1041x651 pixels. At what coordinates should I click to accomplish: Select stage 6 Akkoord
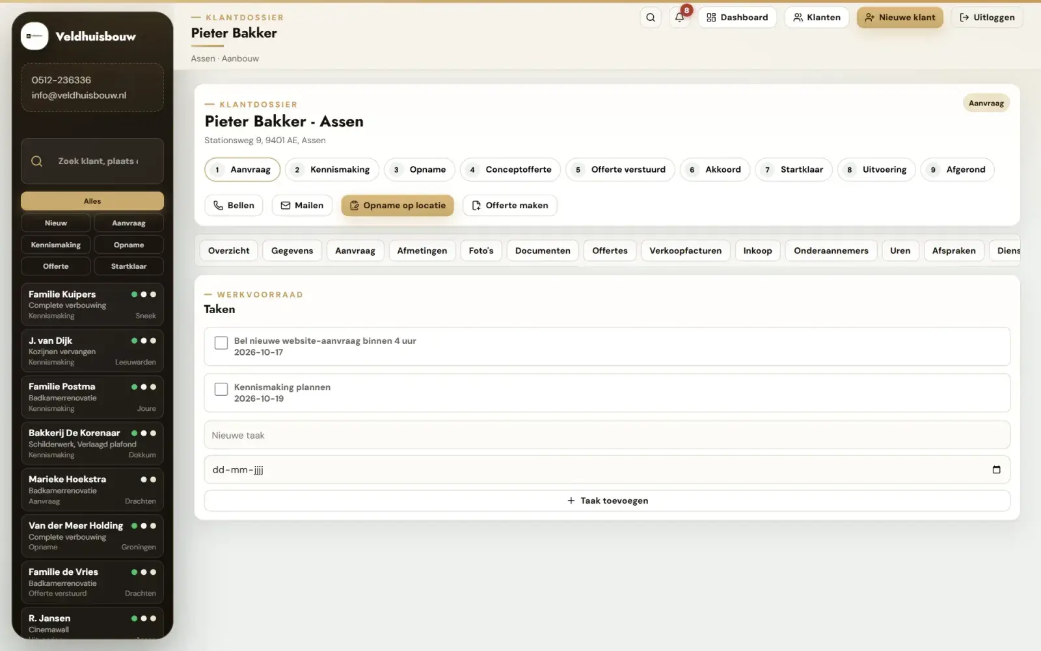[x=715, y=169]
